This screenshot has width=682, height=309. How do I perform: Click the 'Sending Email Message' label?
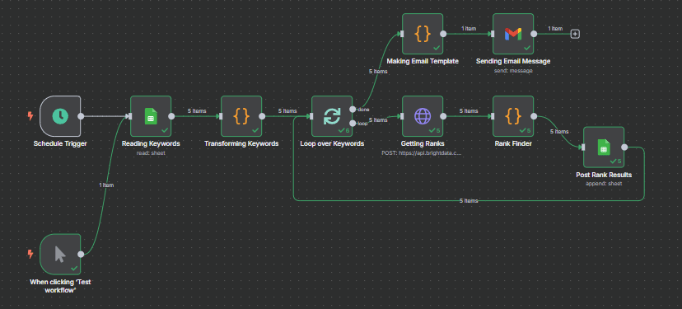(x=513, y=61)
